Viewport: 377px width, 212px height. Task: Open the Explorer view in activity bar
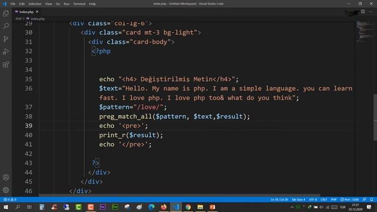(6, 14)
